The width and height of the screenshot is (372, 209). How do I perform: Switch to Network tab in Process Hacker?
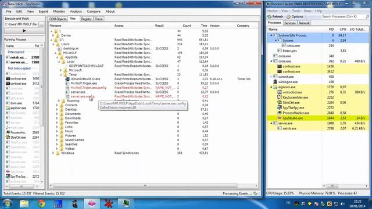pyautogui.click(x=304, y=23)
